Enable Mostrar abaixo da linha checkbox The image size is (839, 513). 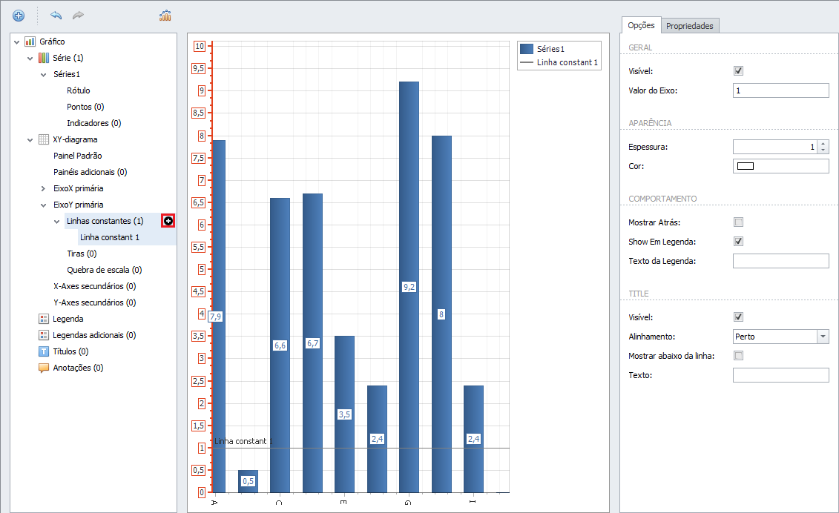(x=738, y=356)
